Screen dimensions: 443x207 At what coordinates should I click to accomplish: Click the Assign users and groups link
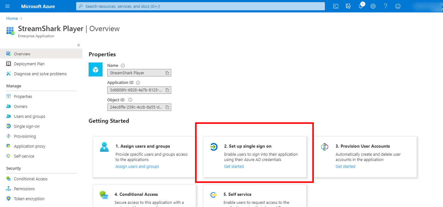coord(137,167)
